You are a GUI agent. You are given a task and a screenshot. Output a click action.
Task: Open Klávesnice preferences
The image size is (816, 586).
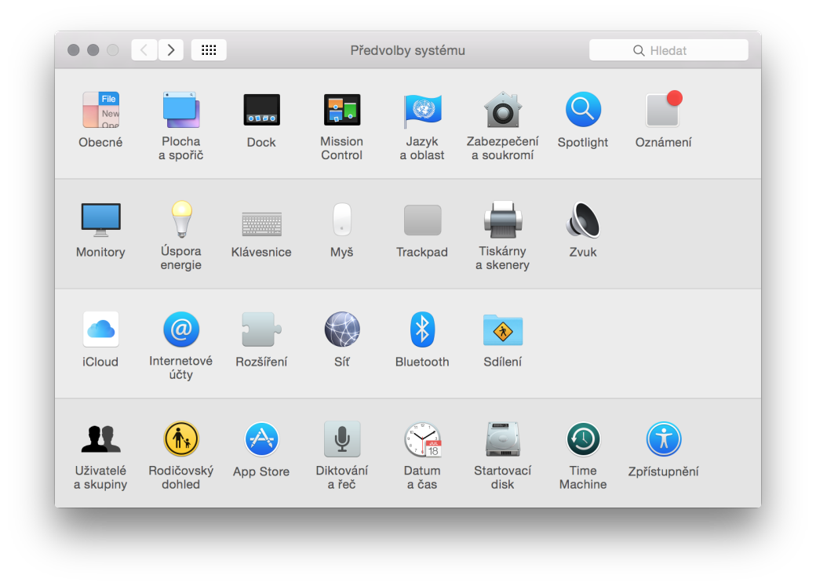tap(261, 220)
